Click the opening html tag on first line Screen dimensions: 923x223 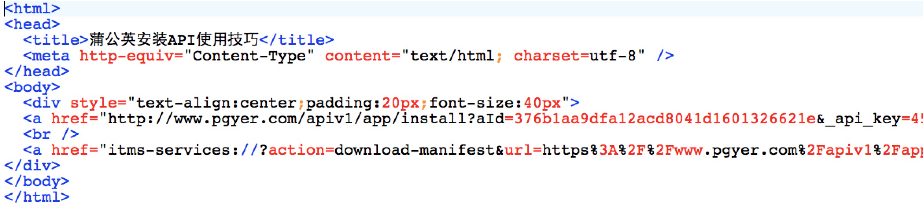[32, 9]
